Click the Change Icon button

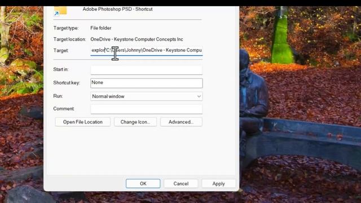135,122
